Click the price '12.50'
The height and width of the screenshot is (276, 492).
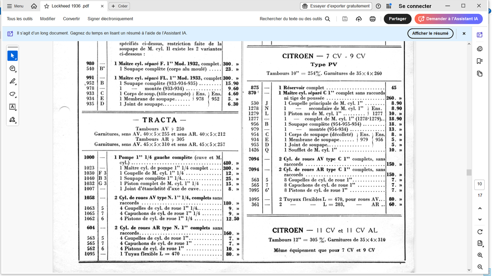233,219
